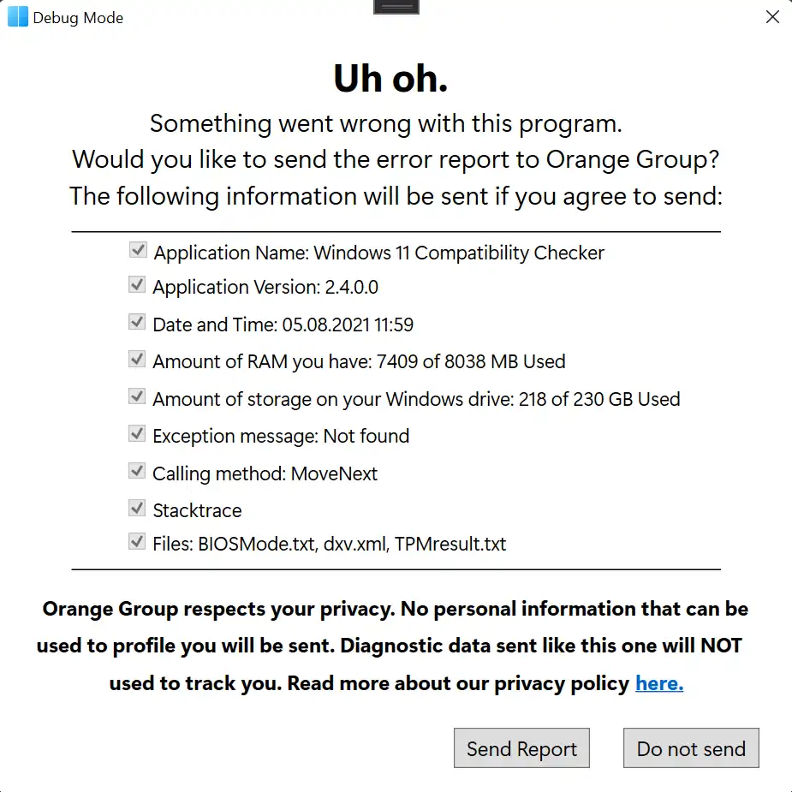Click the blue Debug Mode app icon

[x=18, y=16]
